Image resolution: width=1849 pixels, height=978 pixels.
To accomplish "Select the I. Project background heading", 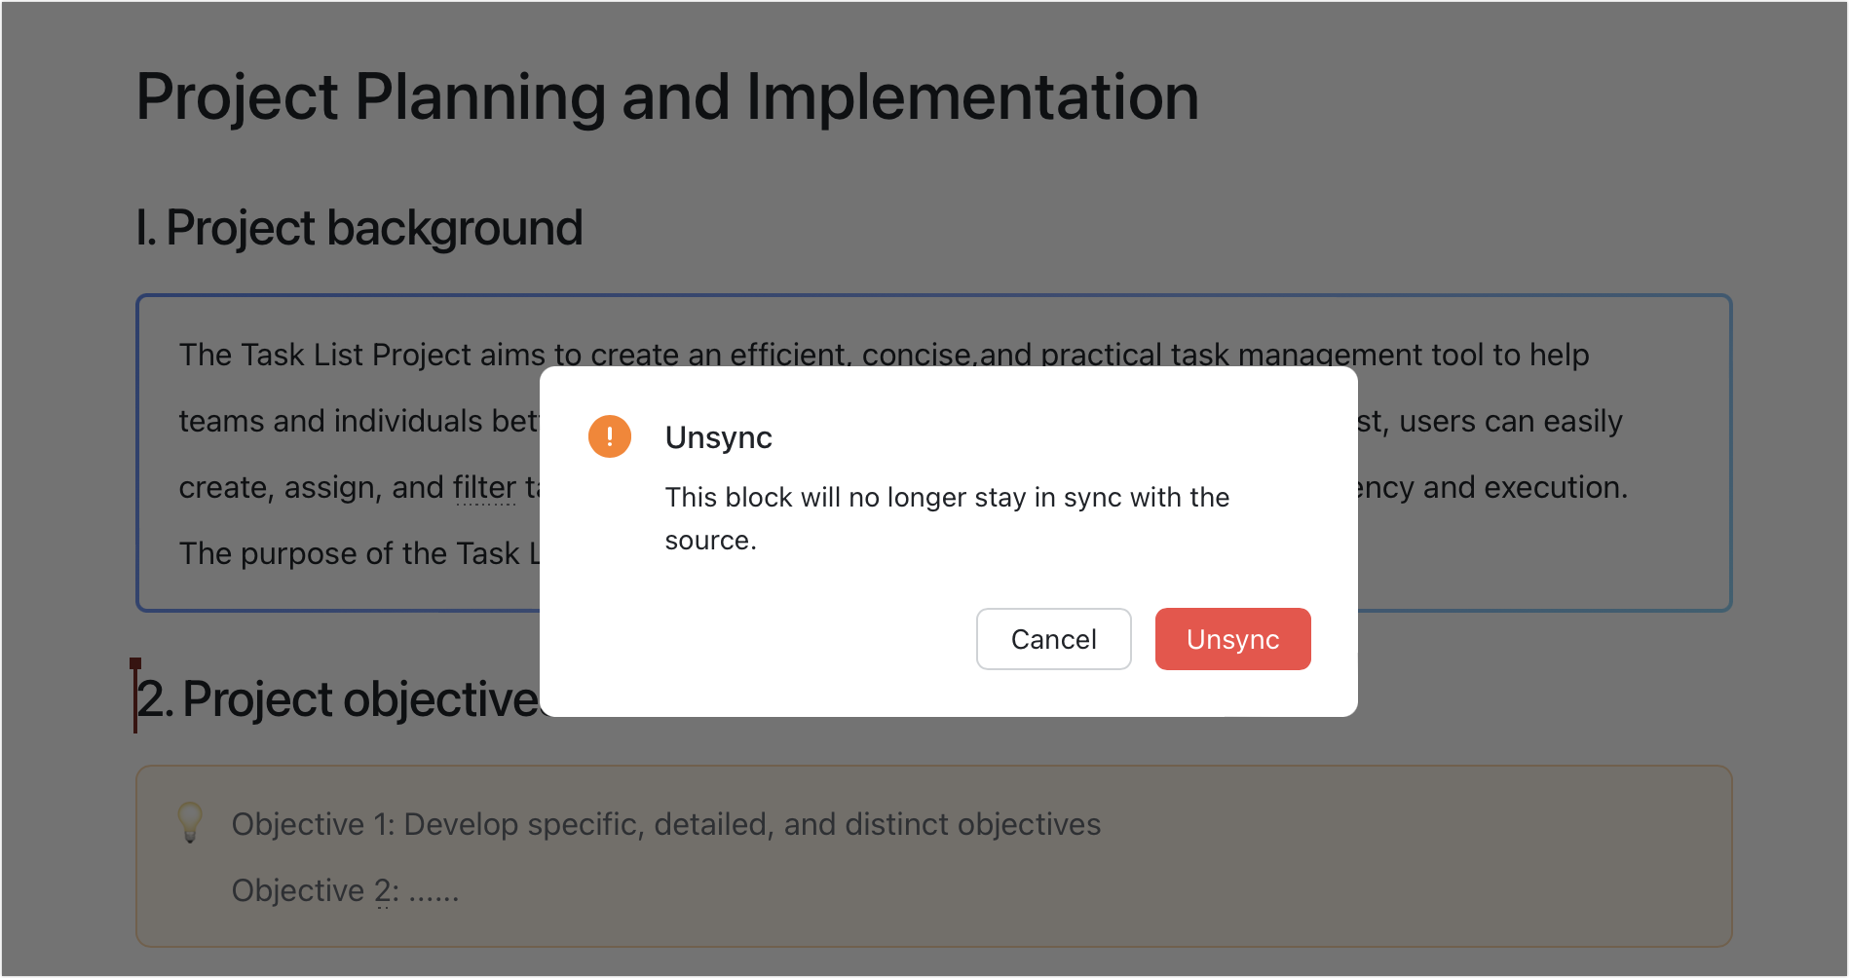I will pyautogui.click(x=358, y=228).
